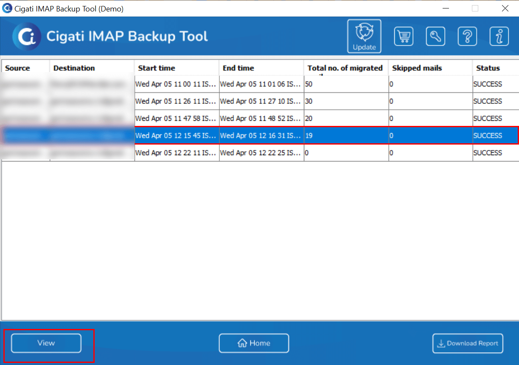The width and height of the screenshot is (519, 365).
Task: Open help with the question mark icon
Action: click(467, 36)
